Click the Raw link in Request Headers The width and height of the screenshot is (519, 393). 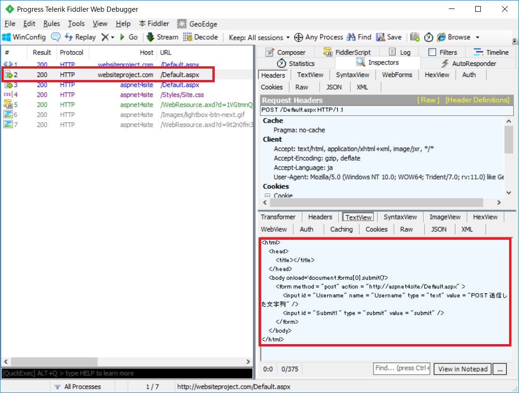tap(428, 100)
